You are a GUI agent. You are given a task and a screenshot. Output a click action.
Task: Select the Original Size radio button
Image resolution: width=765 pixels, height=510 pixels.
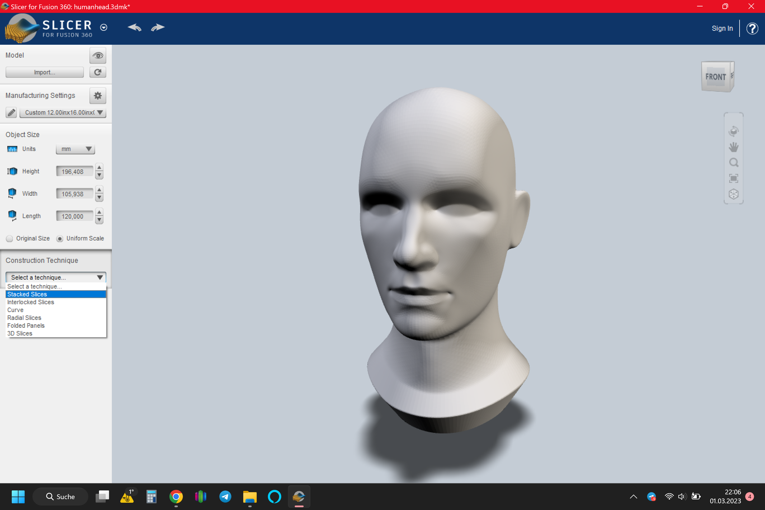[10, 239]
